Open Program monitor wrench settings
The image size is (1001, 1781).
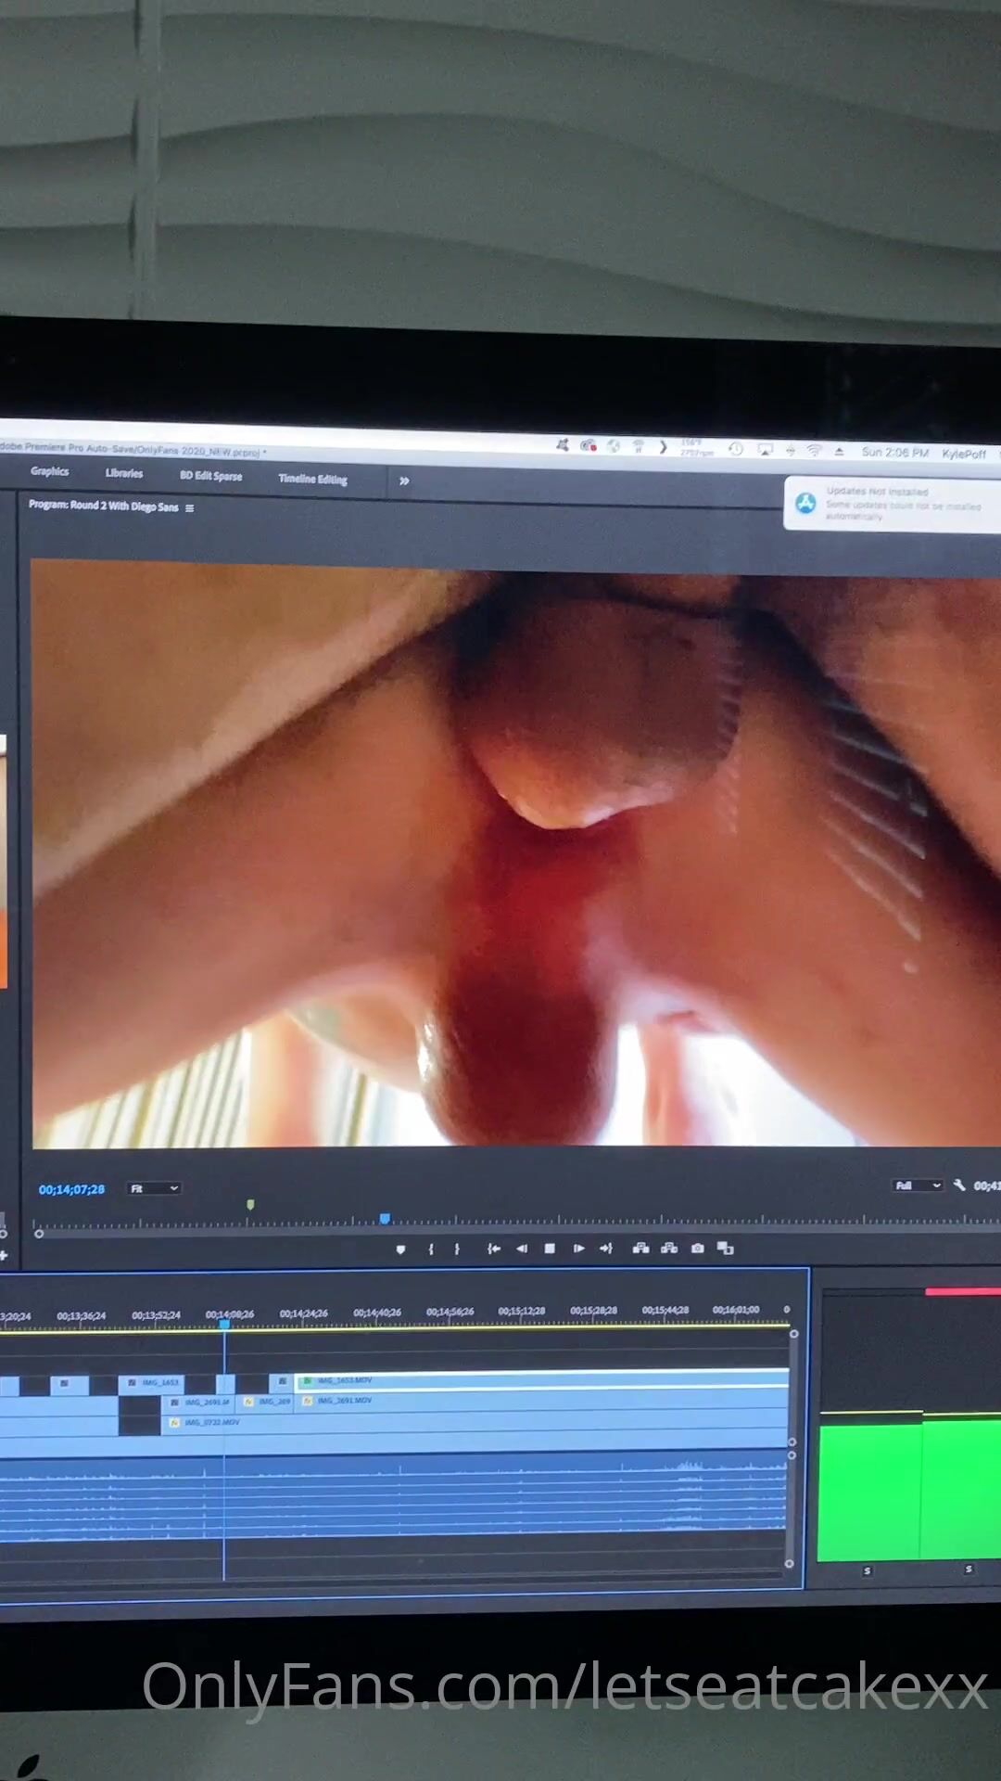click(x=959, y=1185)
